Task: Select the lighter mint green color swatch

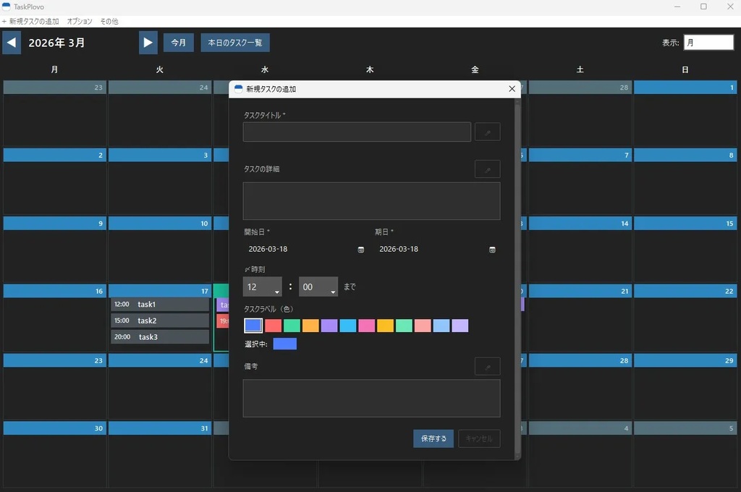Action: (404, 326)
